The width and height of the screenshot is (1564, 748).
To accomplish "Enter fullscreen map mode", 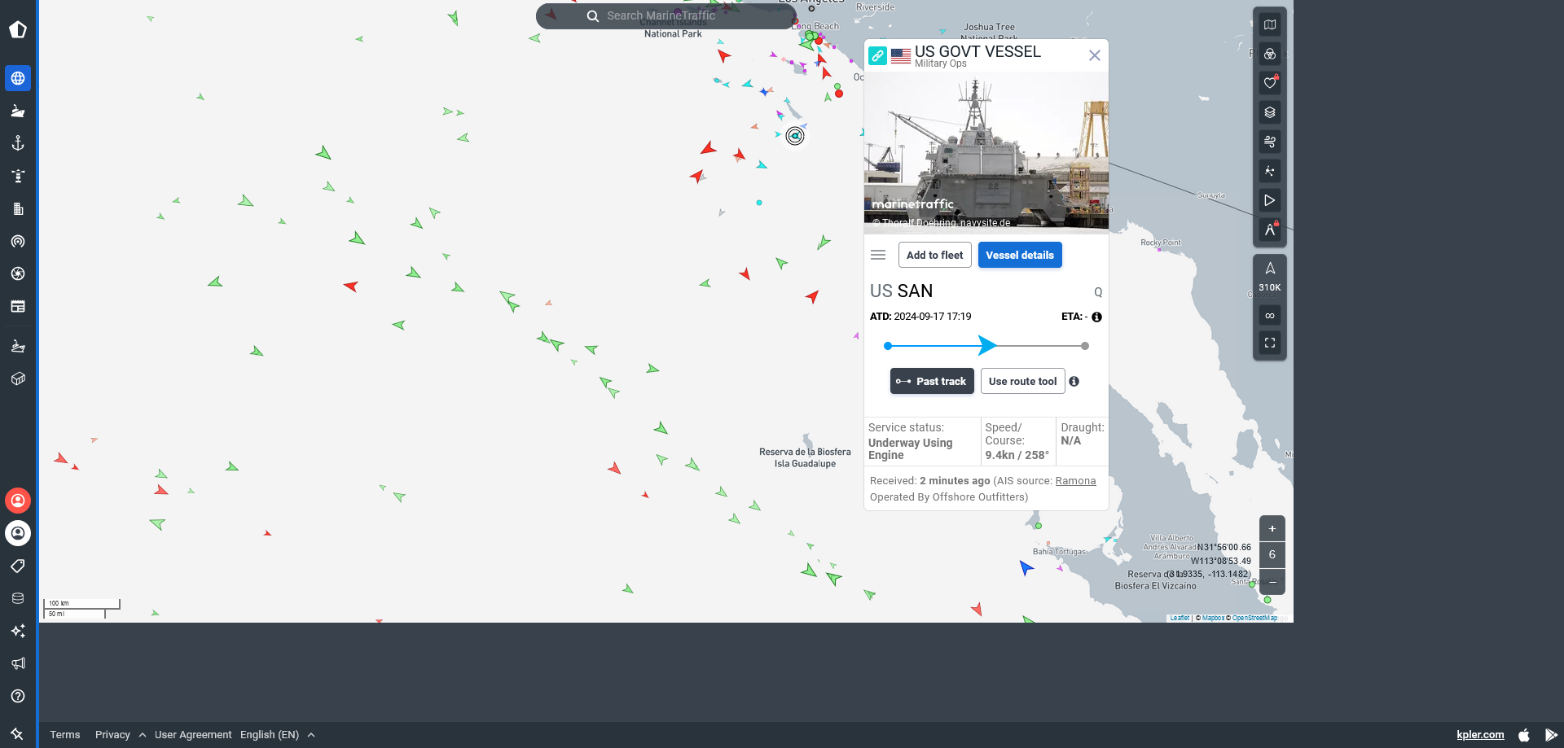I will point(1270,343).
